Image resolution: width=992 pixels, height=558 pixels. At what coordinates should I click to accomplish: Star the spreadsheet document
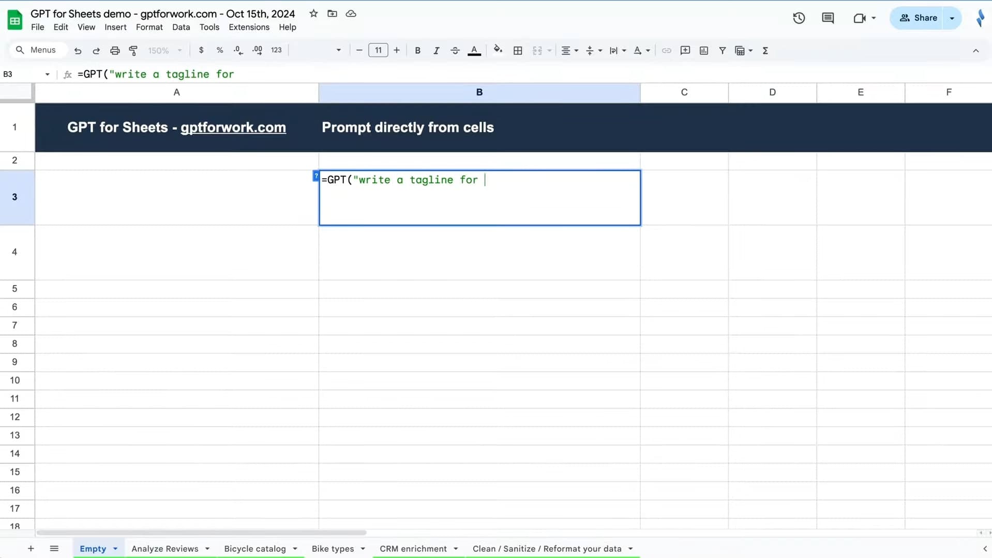tap(313, 14)
